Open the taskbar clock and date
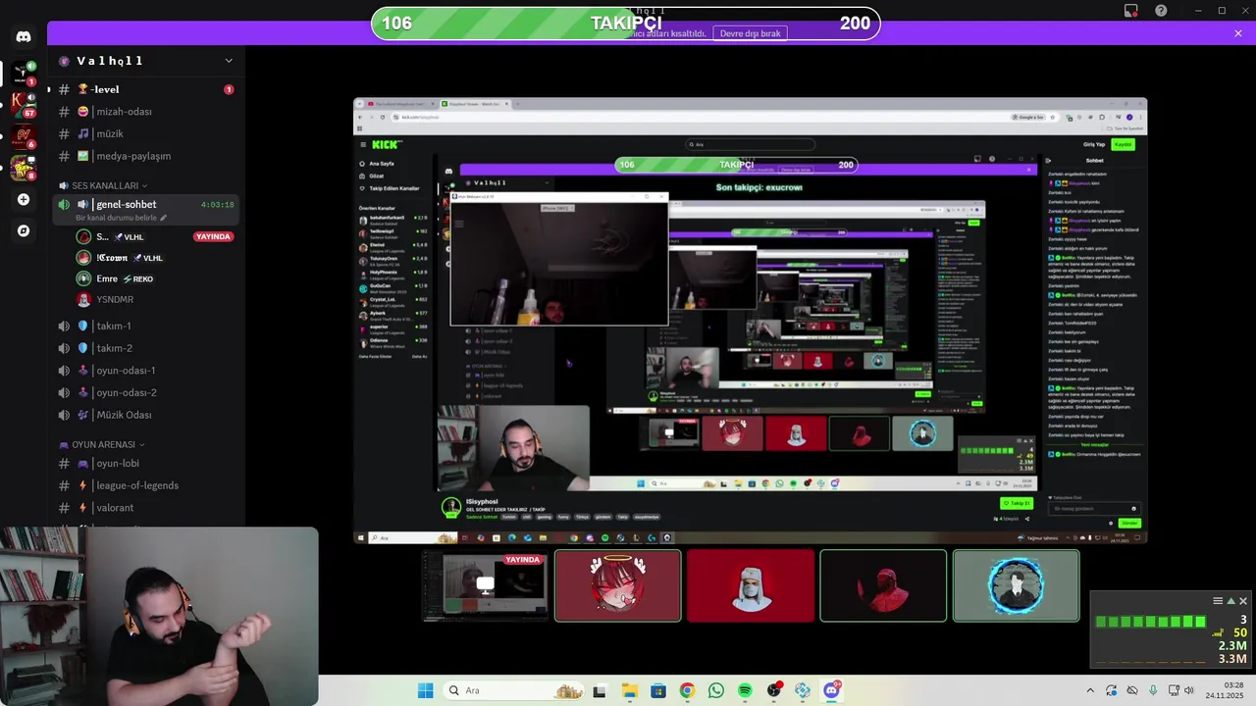Screen dimensions: 1256x706 pyautogui.click(x=1225, y=690)
